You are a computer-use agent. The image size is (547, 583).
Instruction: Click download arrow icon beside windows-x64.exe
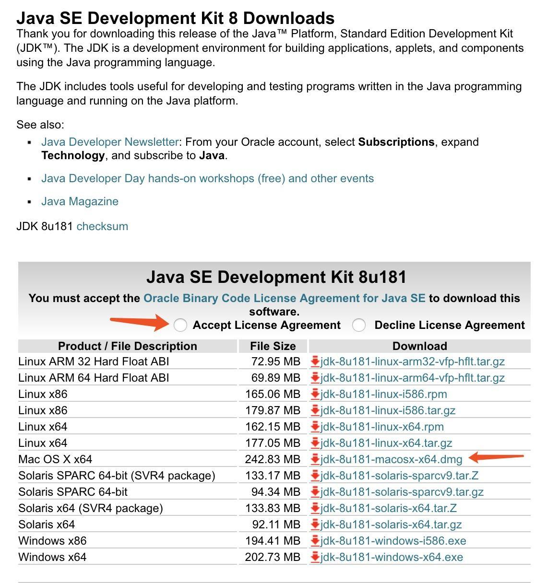click(x=315, y=557)
